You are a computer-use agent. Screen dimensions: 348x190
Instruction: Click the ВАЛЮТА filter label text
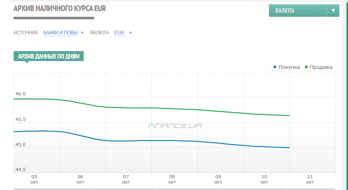(x=100, y=32)
